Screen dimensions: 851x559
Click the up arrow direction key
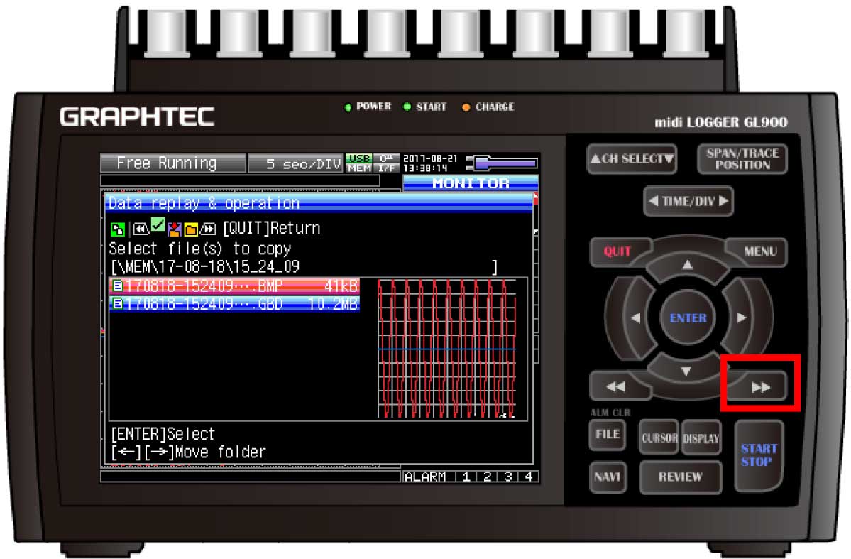[687, 265]
